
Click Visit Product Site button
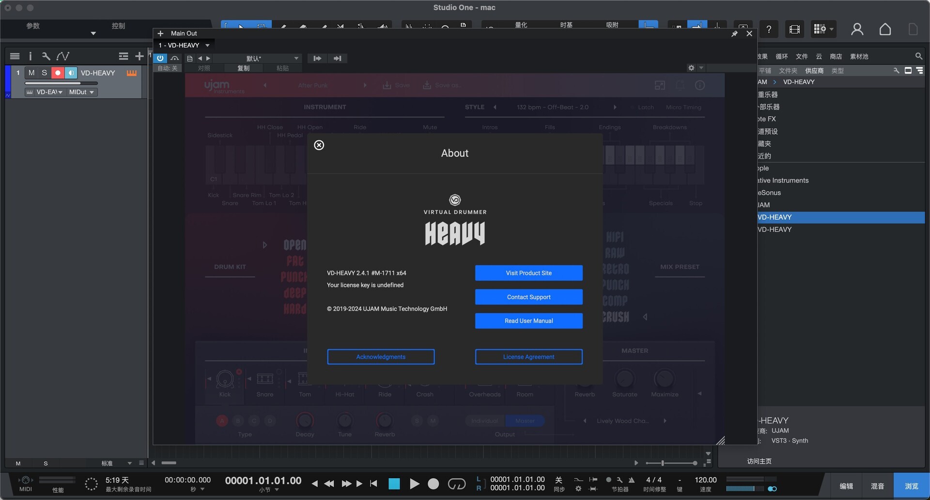coord(528,273)
